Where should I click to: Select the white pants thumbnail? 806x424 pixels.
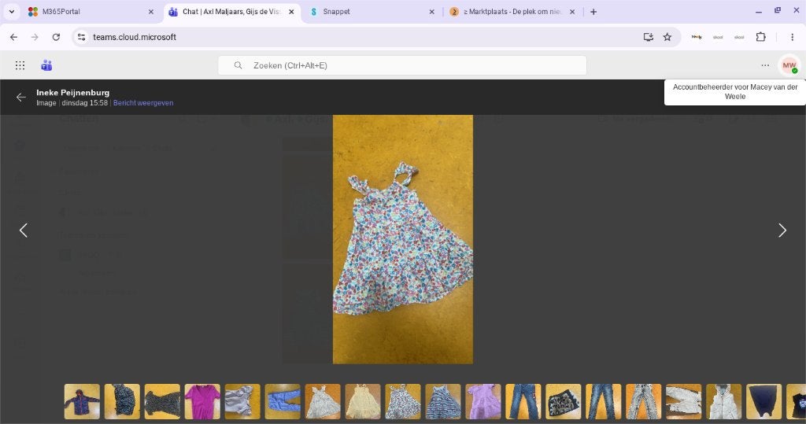[x=684, y=401]
